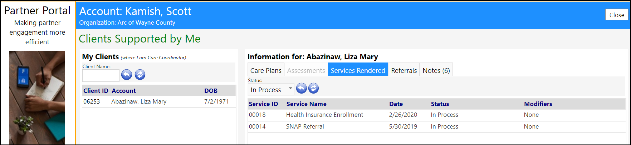Close the account panel with Close button
This screenshot has width=631, height=145.
617,15
